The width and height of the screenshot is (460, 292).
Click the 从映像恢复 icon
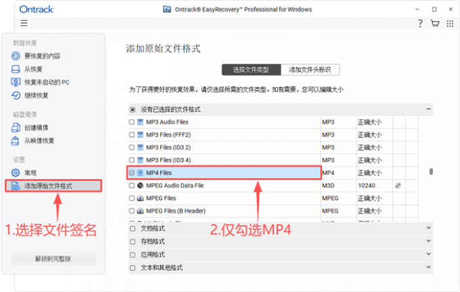coord(16,141)
